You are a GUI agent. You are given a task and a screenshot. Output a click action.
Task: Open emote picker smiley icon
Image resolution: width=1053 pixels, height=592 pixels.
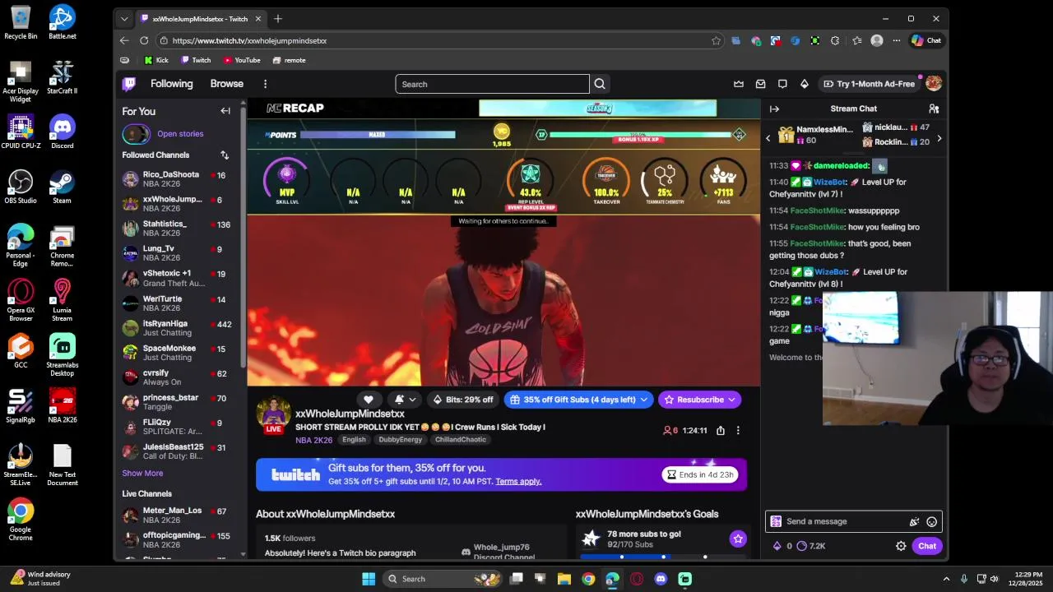click(x=931, y=521)
